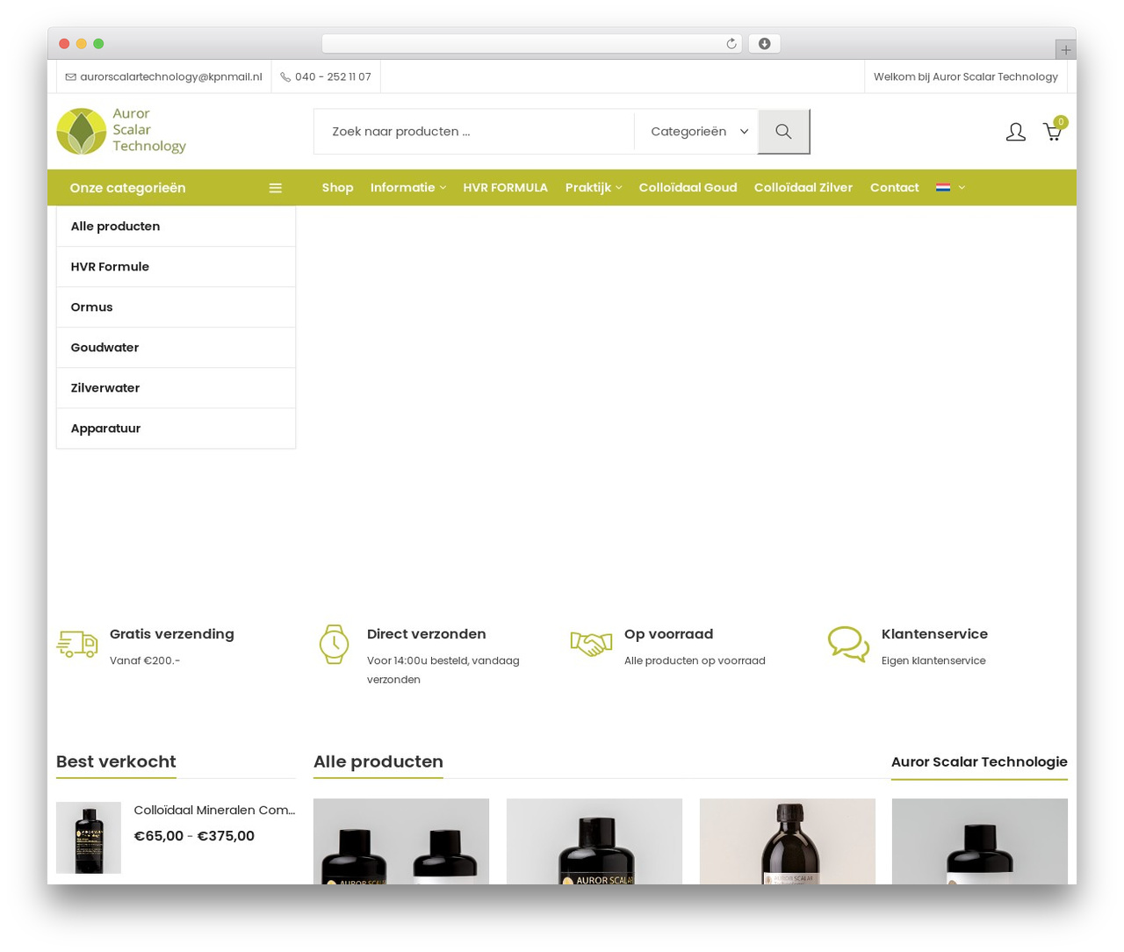
Task: Expand the Praktijk menu
Action: pos(594,188)
